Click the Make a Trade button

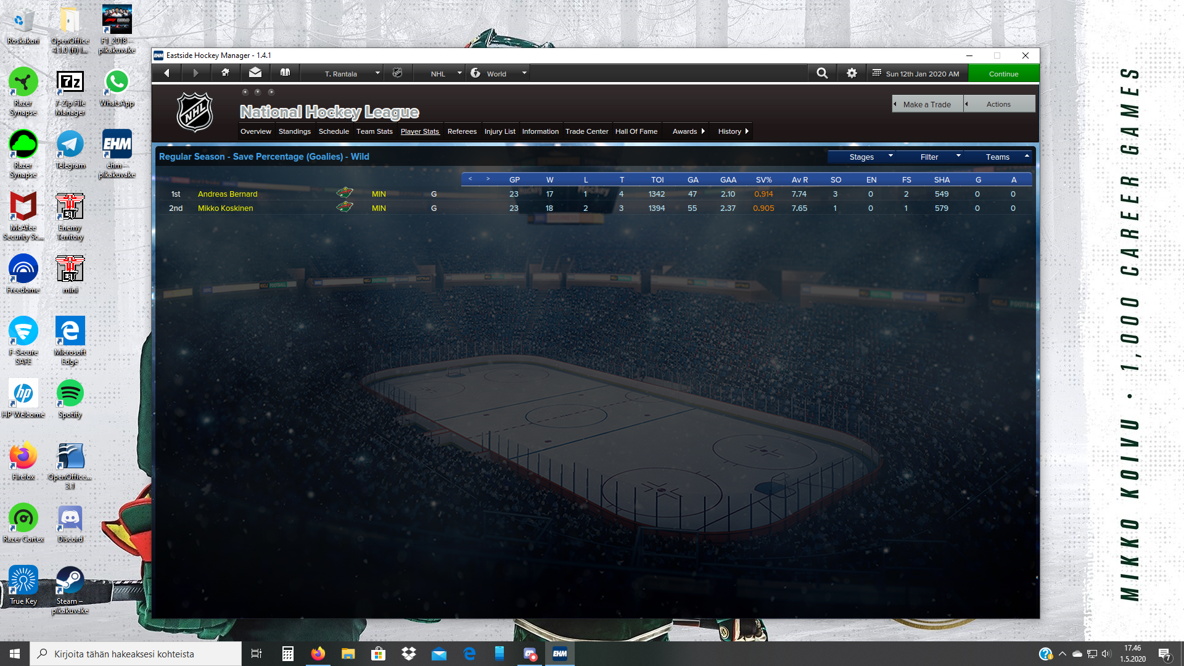927,104
